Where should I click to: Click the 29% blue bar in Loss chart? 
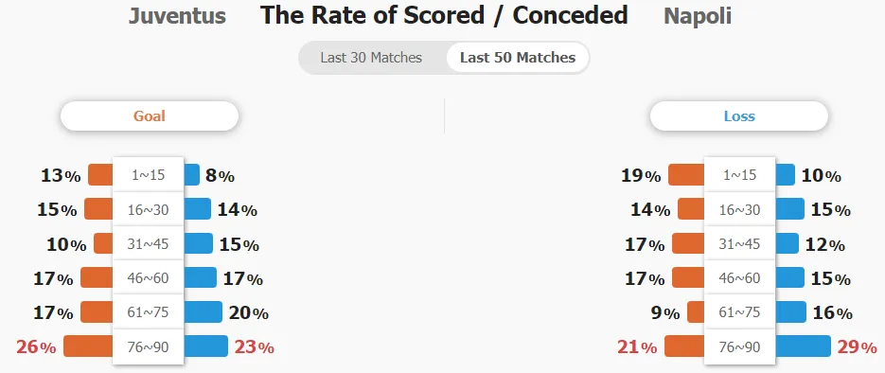pos(804,346)
